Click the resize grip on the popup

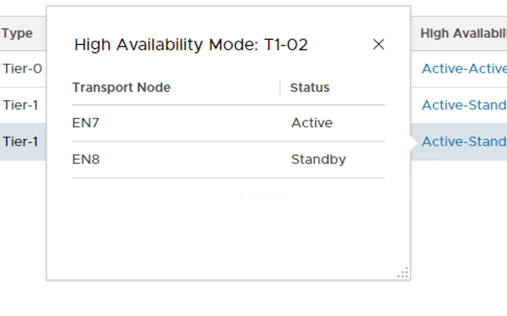(x=402, y=272)
